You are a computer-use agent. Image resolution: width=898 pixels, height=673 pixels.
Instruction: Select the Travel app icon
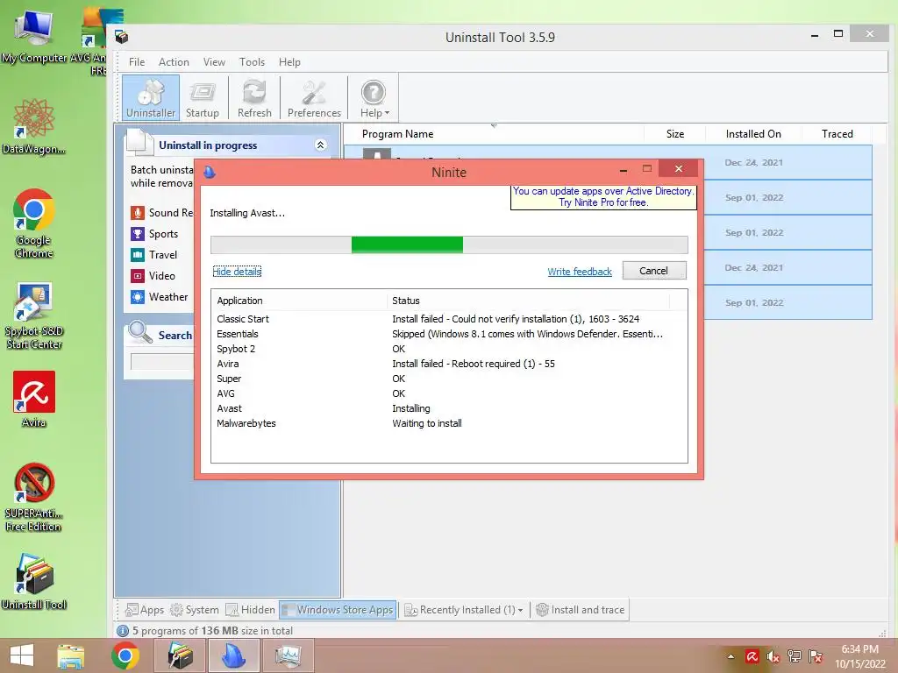(138, 255)
